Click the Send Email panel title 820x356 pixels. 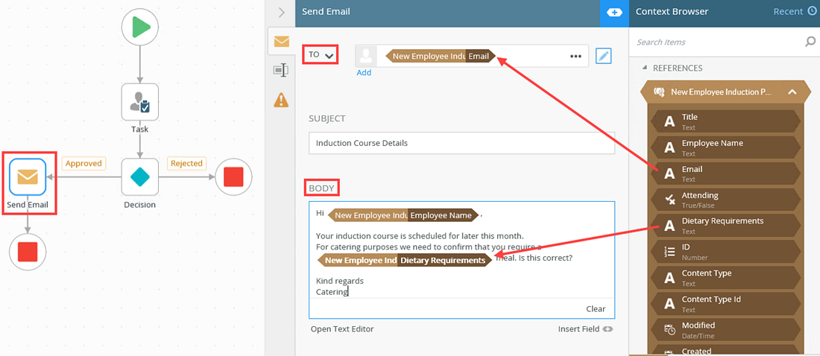coord(327,11)
